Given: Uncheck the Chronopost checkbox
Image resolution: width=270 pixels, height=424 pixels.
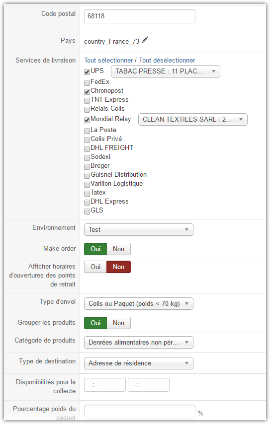Looking at the screenshot, I should coord(87,92).
